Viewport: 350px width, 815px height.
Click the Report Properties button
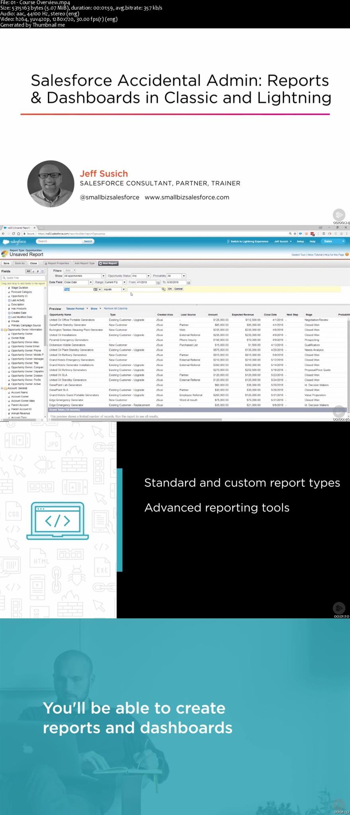click(57, 263)
